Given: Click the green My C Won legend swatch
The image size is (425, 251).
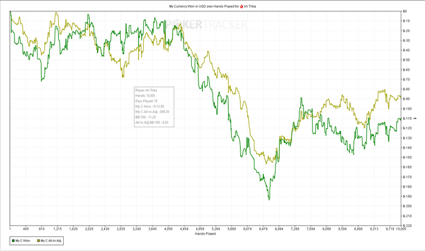Looking at the screenshot, I should point(13,241).
